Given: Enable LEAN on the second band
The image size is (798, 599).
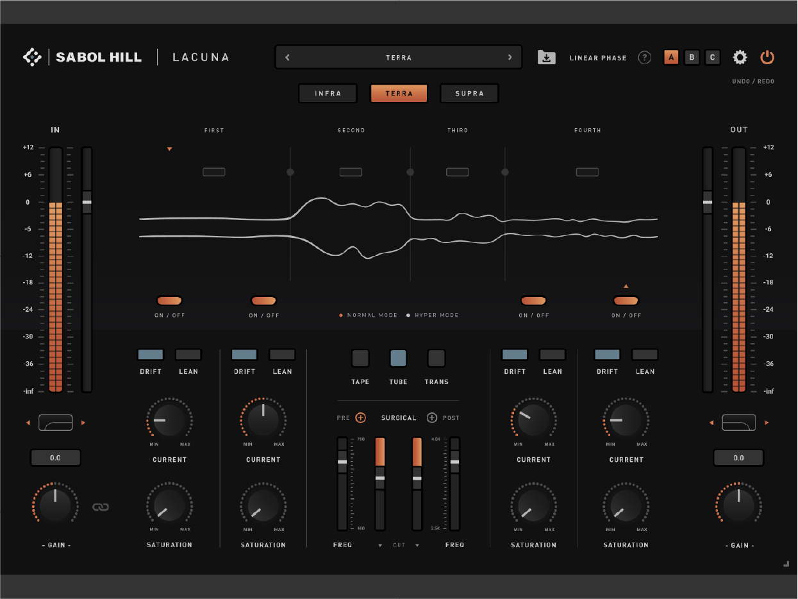Looking at the screenshot, I should pos(282,355).
